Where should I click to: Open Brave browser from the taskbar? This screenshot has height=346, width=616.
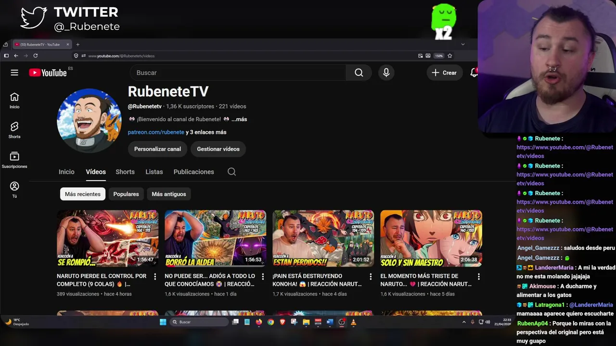pos(282,322)
